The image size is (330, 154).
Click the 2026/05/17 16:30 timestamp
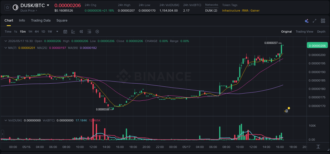20,41
